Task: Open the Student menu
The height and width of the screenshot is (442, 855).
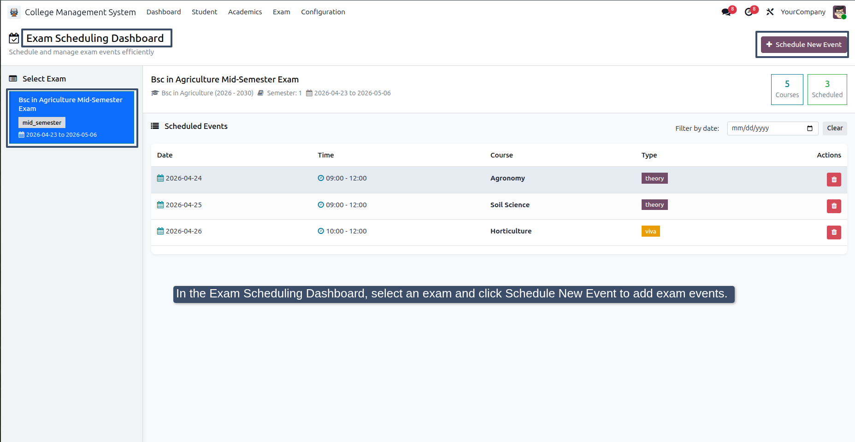Action: coord(204,12)
